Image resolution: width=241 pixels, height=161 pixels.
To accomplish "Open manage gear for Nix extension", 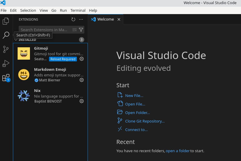I will pyautogui.click(x=82, y=101).
